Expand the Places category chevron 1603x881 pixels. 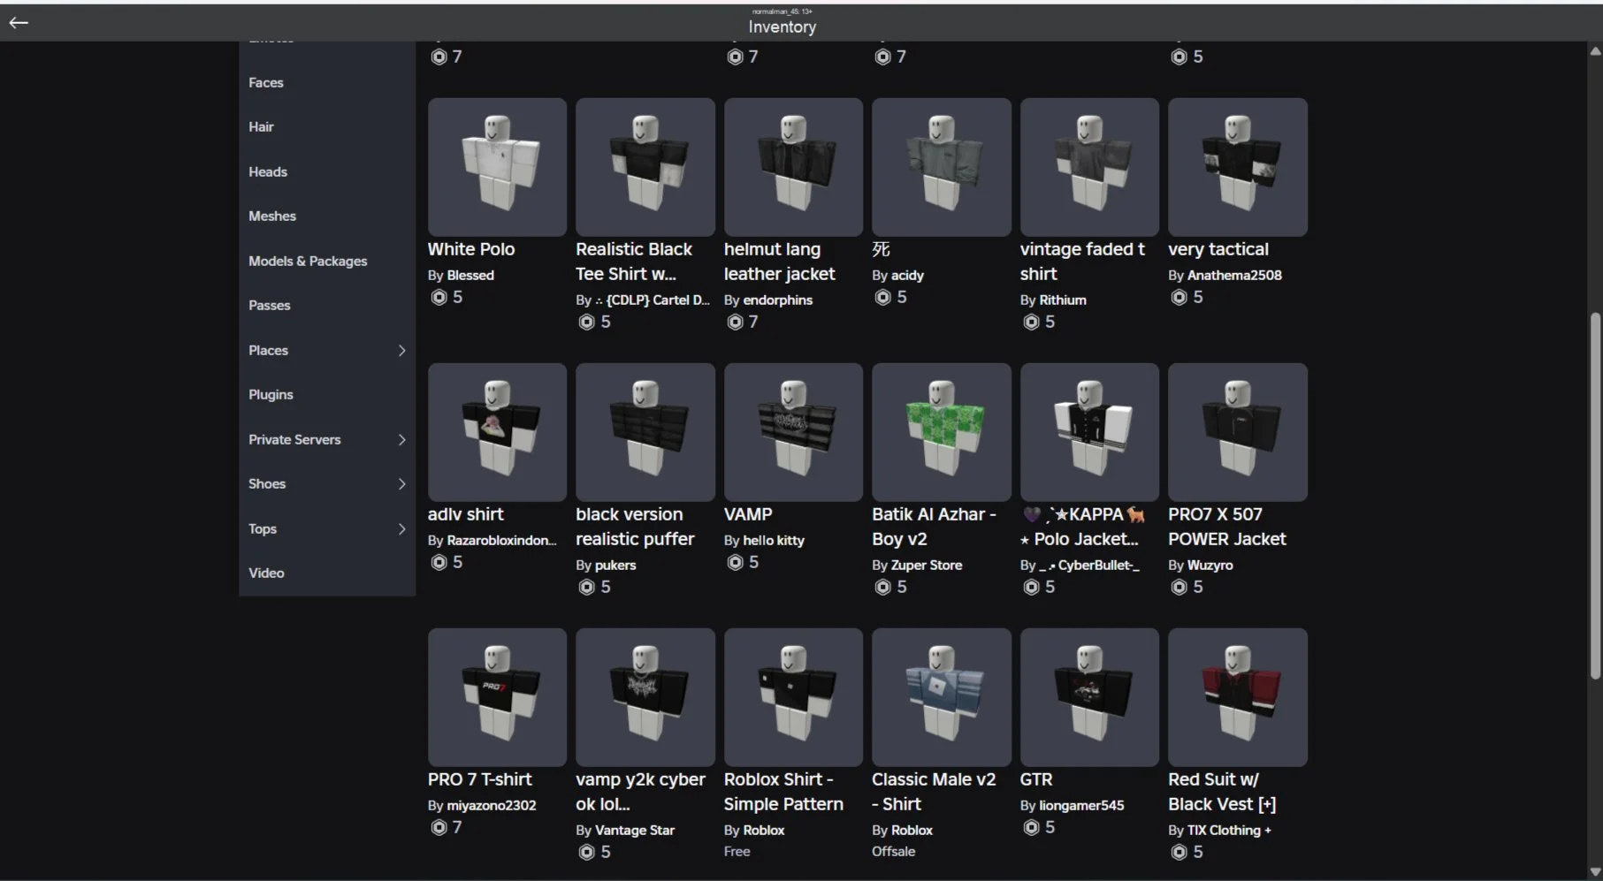[401, 351]
